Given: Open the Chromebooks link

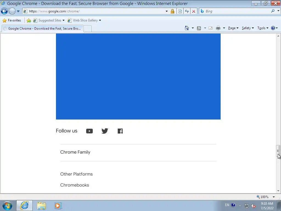Looking at the screenshot, I should 75,185.
